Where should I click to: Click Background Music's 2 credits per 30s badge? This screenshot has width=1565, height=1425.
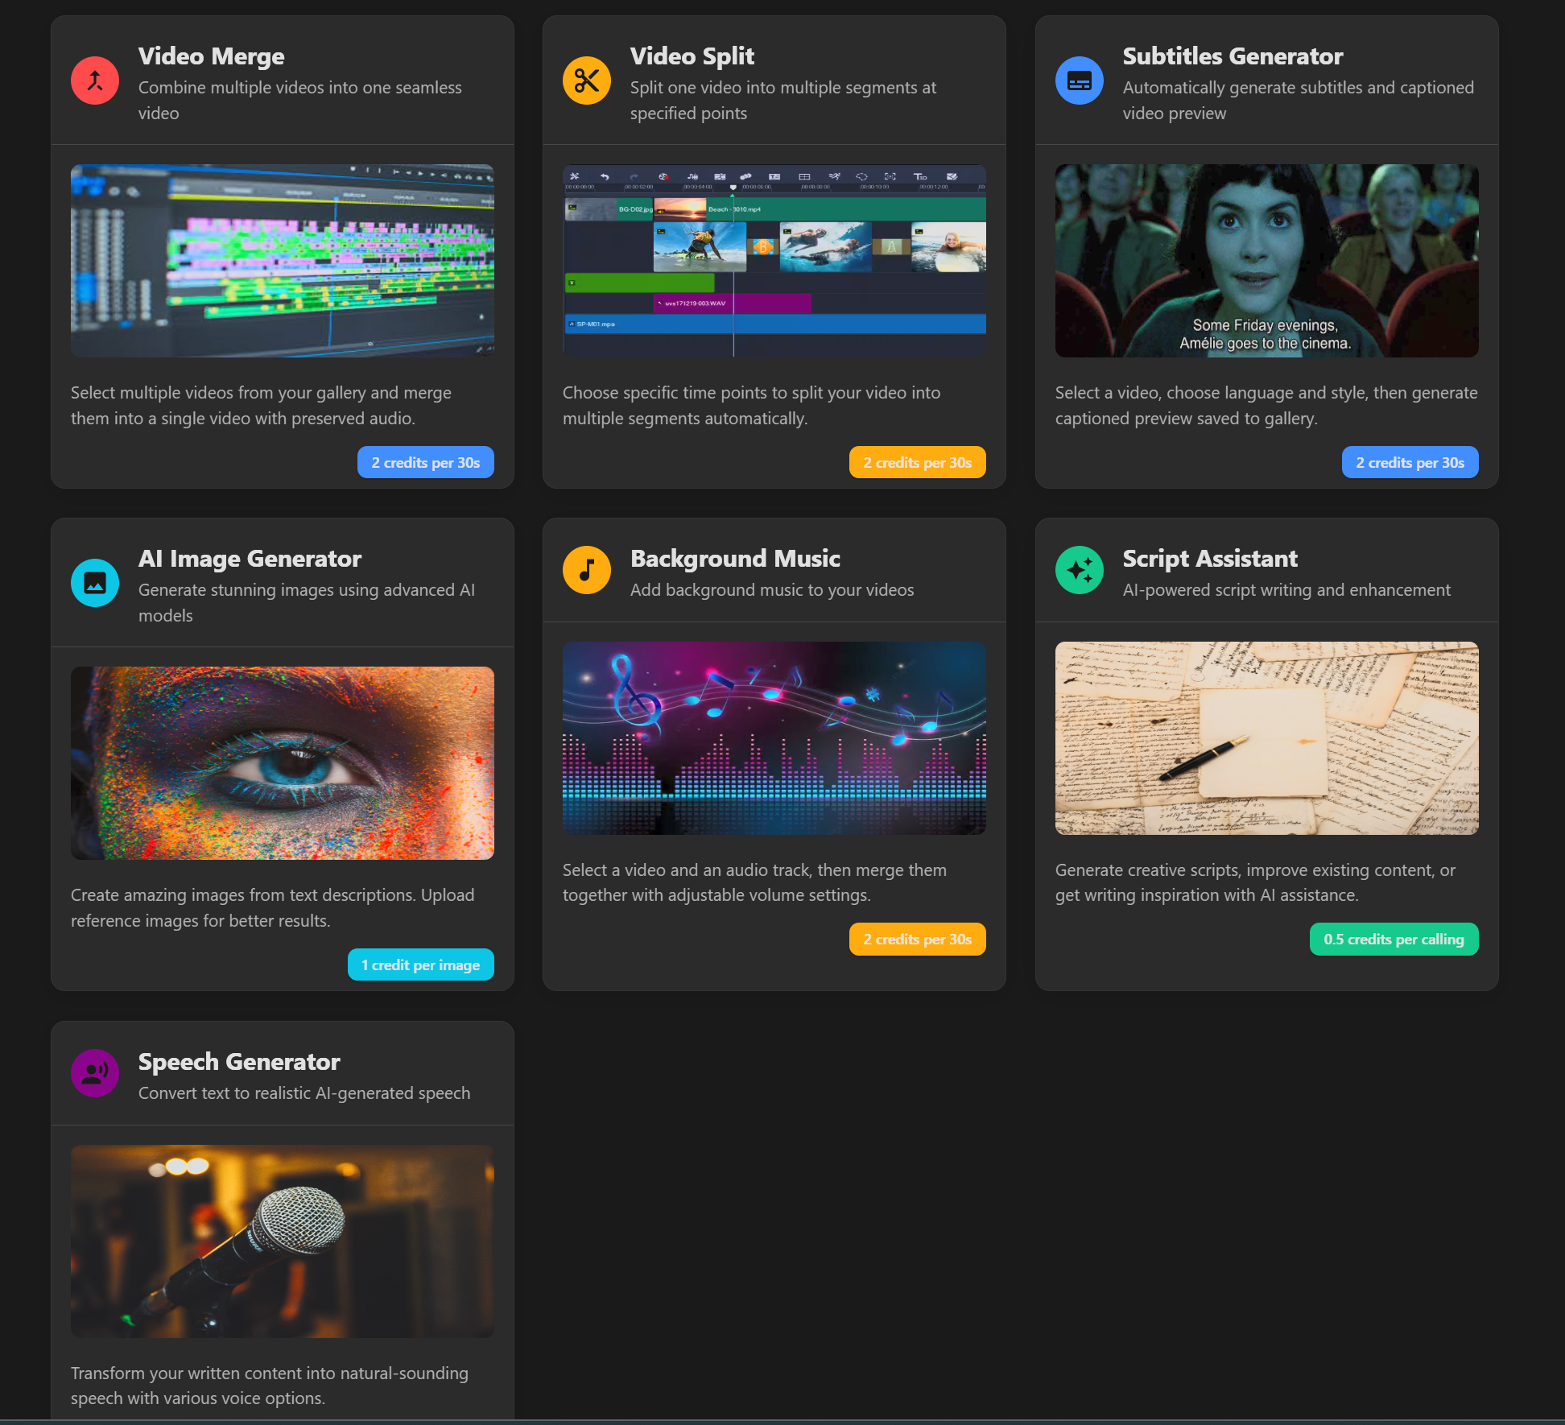tap(917, 940)
